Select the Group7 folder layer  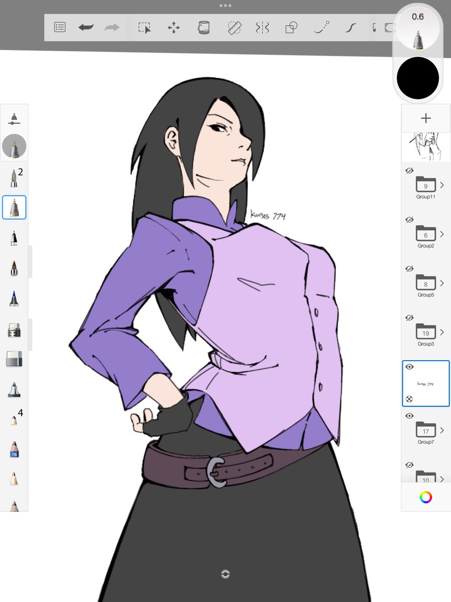tap(426, 430)
